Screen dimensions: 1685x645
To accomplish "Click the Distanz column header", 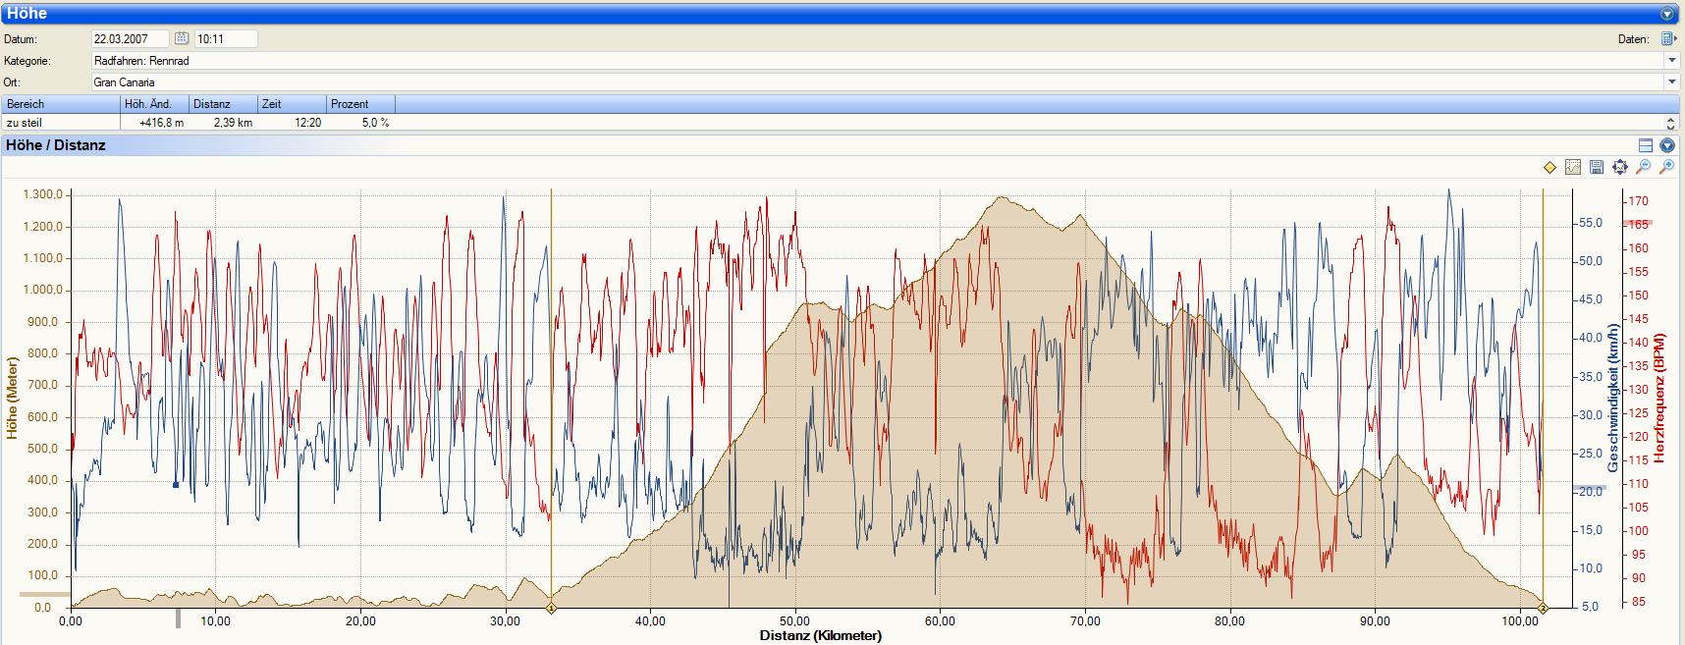I will coord(223,104).
